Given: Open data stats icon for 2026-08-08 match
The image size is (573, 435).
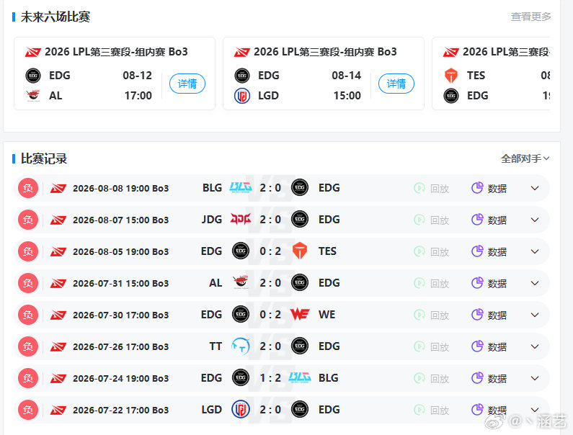Looking at the screenshot, I should tap(477, 188).
